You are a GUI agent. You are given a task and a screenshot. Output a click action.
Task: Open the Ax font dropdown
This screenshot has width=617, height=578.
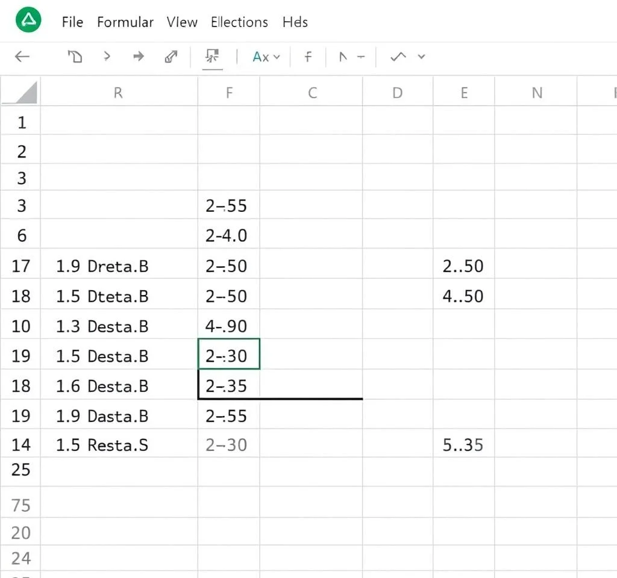coord(266,57)
